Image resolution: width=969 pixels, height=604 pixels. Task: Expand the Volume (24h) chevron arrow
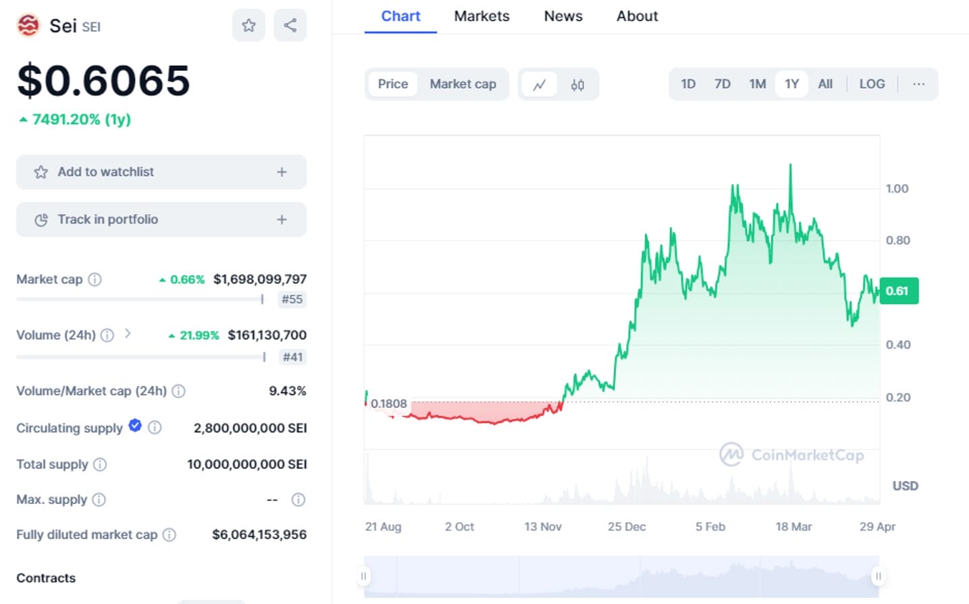(x=128, y=334)
